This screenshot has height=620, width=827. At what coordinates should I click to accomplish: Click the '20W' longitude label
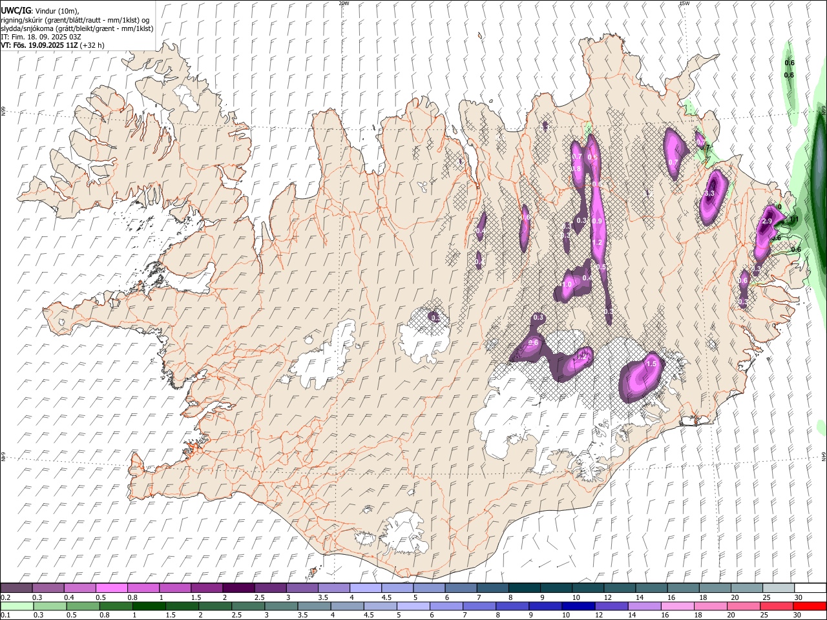click(344, 3)
